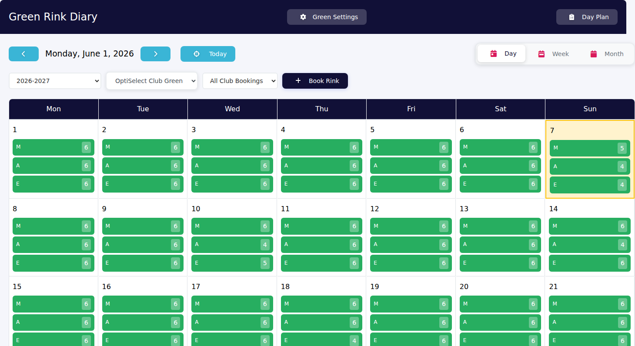This screenshot has height=346, width=635.
Task: Advance to next period with right chevron
Action: 155,54
